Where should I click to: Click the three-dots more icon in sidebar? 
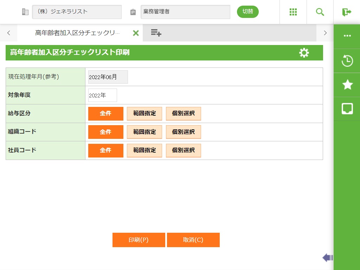pos(347,36)
